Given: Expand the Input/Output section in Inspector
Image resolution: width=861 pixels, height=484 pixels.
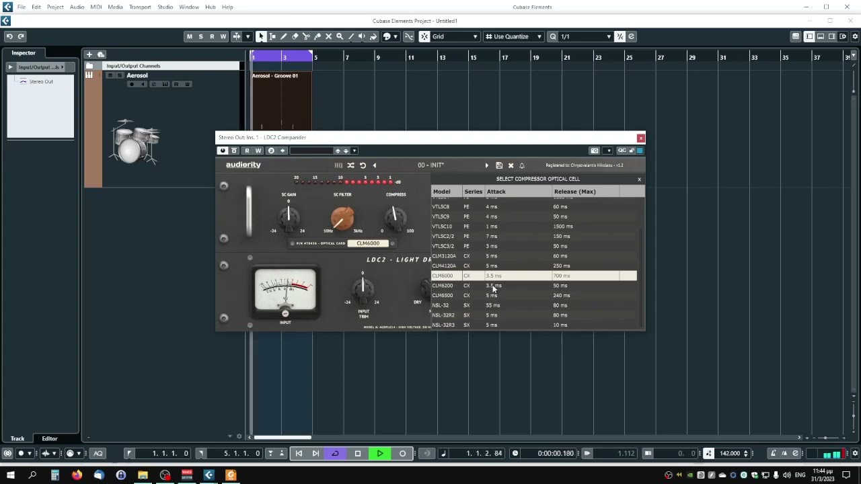Looking at the screenshot, I should point(10,67).
